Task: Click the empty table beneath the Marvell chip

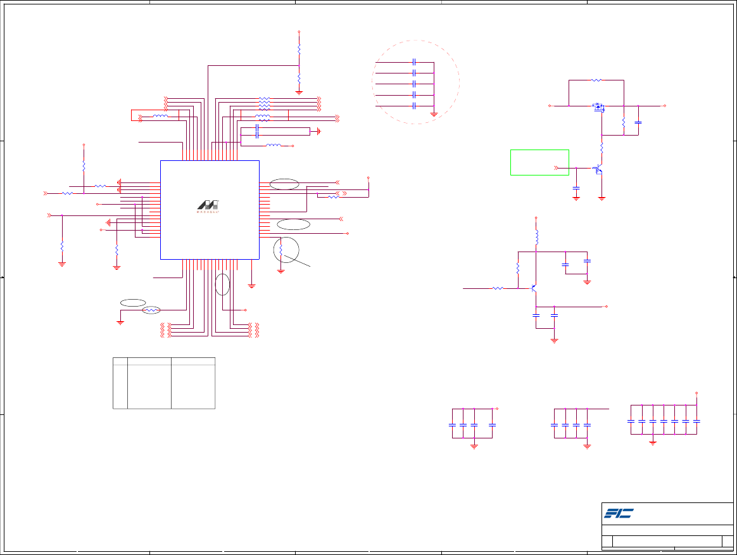Action: point(164,383)
